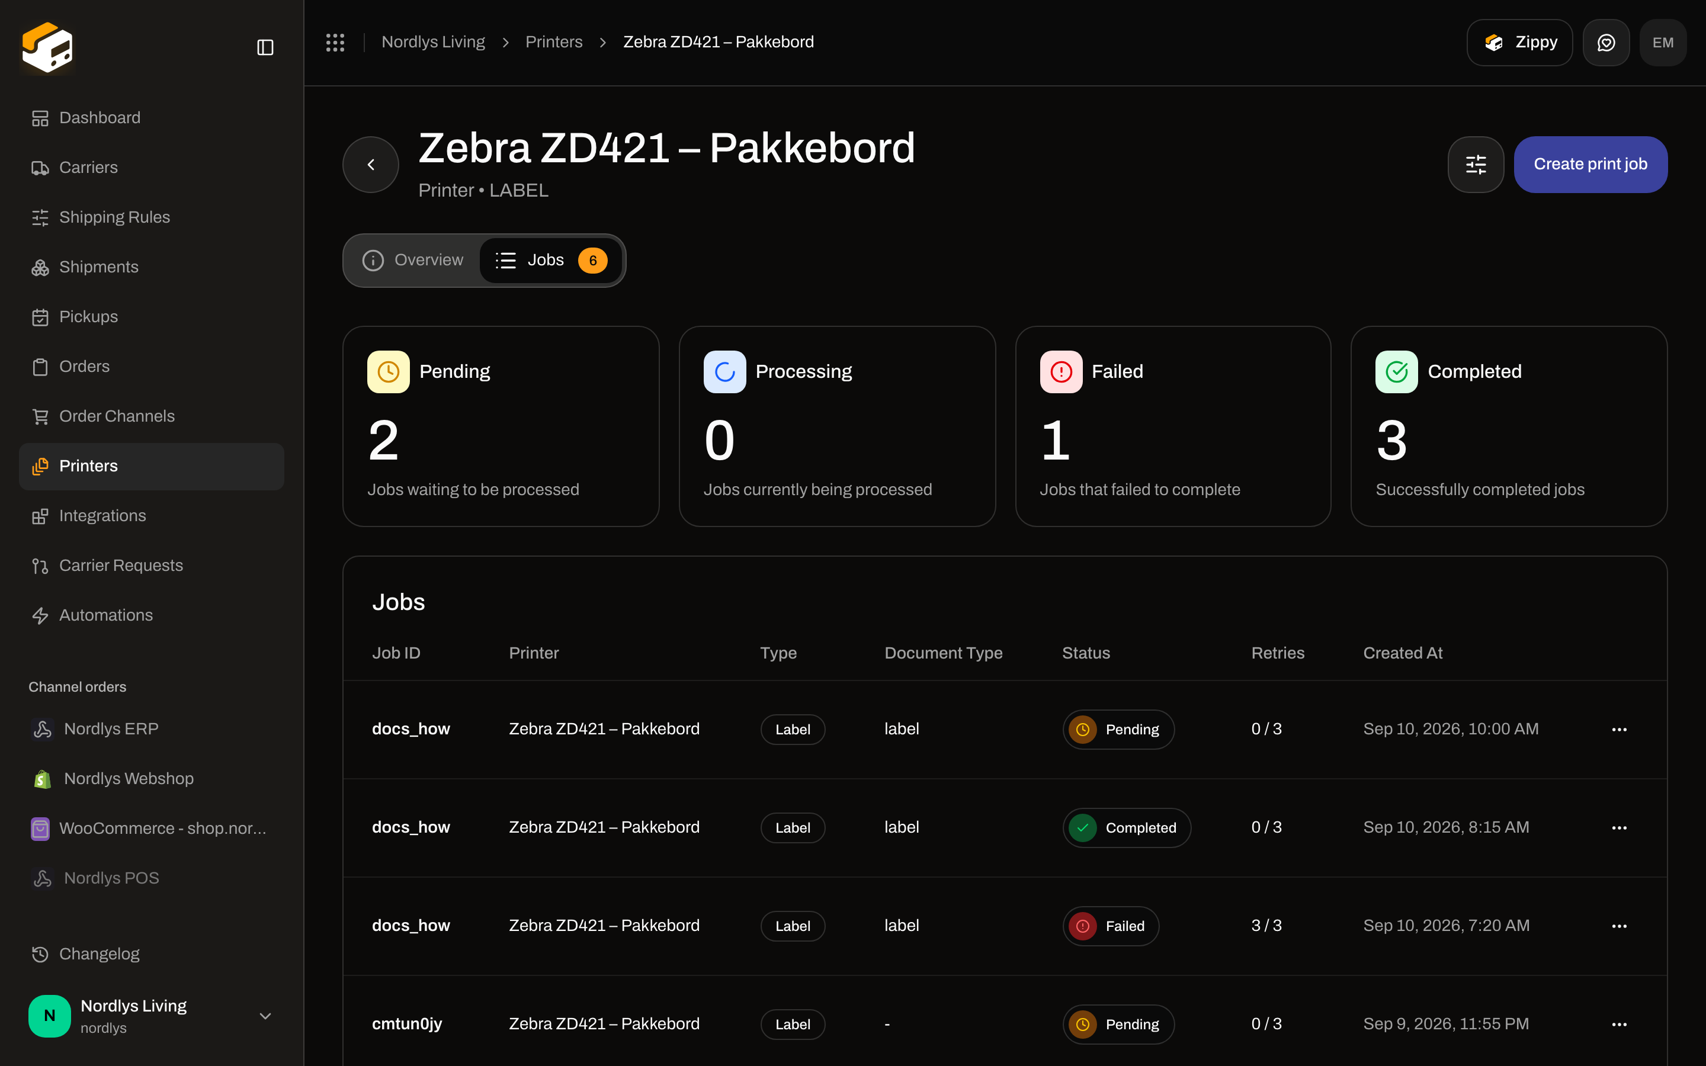Open the EM user avatar menu

pos(1663,42)
